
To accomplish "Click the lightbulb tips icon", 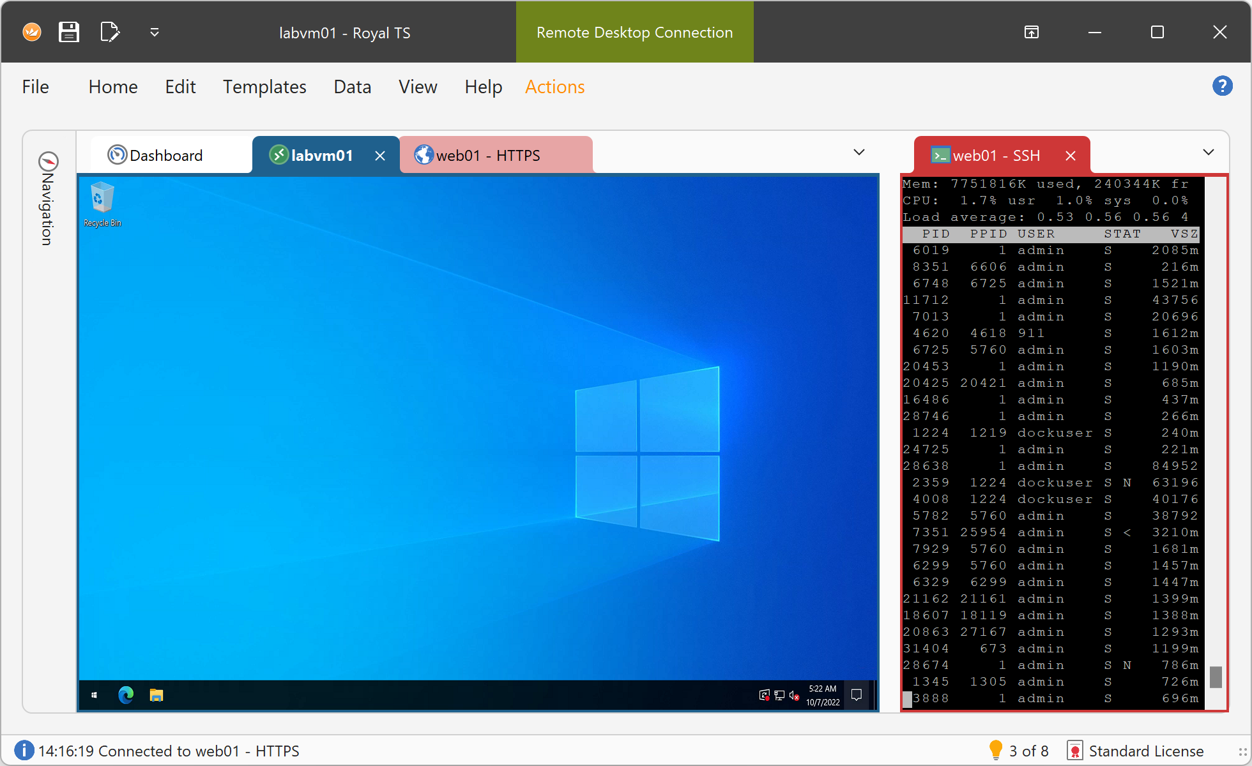I will (995, 750).
